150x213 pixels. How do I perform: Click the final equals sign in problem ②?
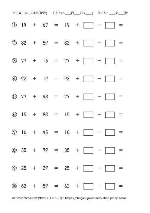tap(121, 43)
